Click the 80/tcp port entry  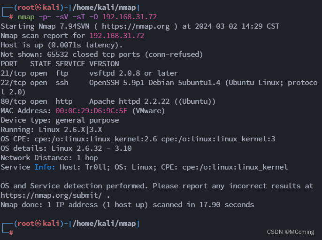click(x=13, y=101)
